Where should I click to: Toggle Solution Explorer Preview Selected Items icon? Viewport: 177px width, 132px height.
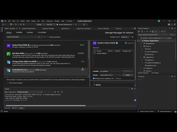tap(165, 32)
